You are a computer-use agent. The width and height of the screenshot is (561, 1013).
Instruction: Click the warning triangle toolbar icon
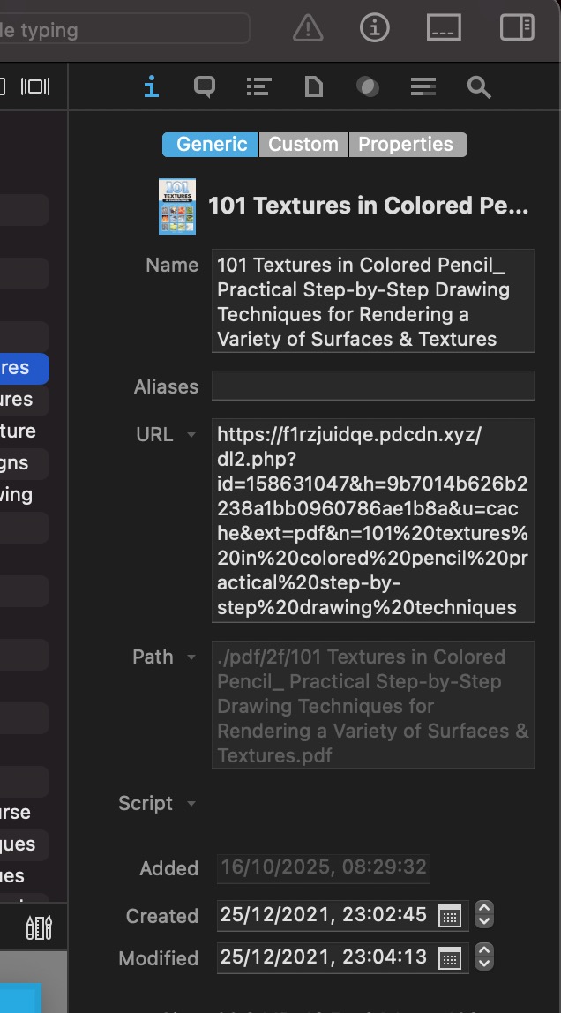(x=308, y=28)
